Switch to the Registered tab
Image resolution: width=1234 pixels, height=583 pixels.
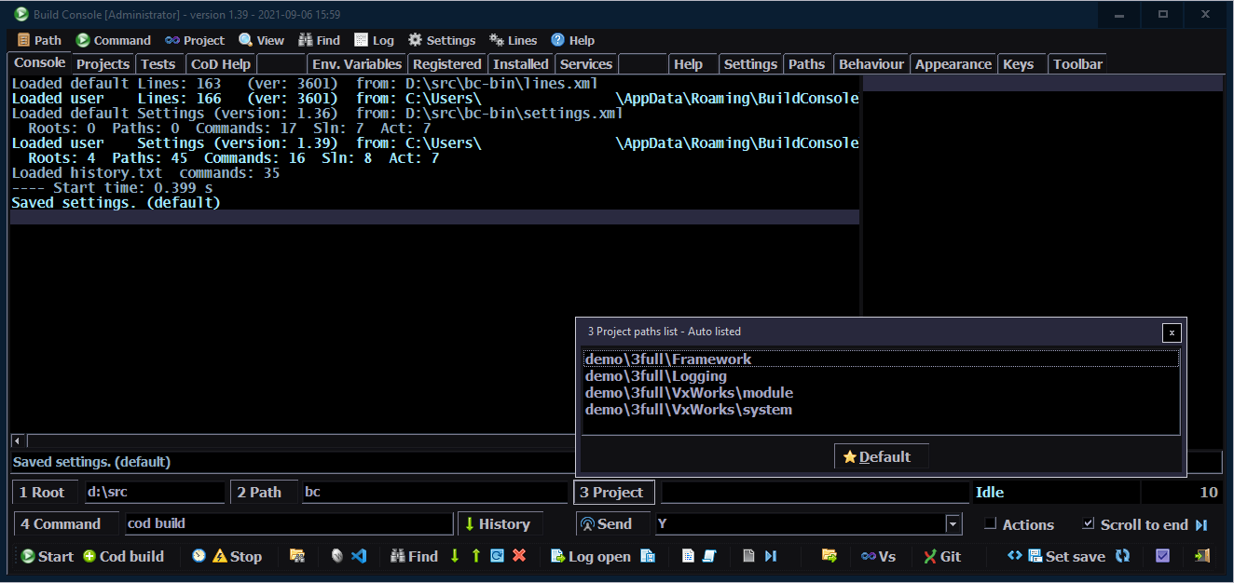coord(447,64)
